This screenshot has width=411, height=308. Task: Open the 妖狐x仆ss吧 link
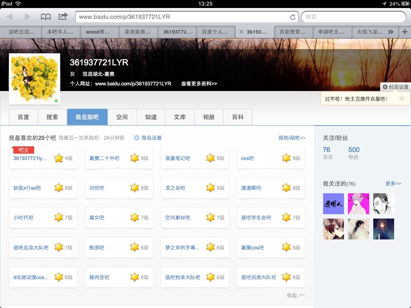click(x=27, y=188)
